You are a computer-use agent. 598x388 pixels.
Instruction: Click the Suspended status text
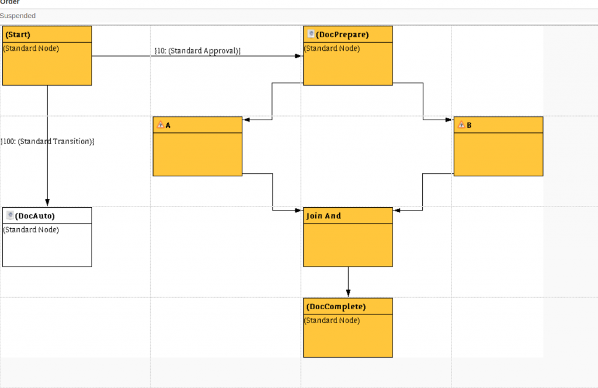tap(18, 16)
